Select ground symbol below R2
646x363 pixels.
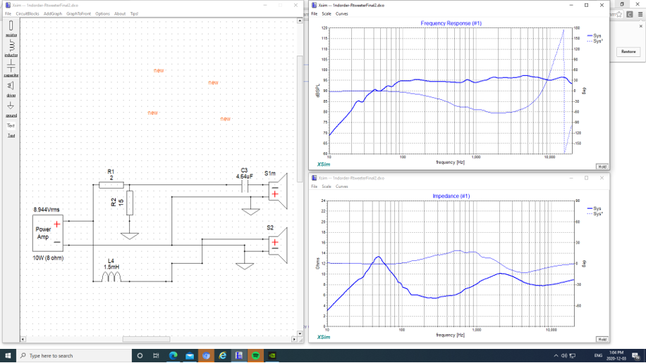tap(130, 236)
